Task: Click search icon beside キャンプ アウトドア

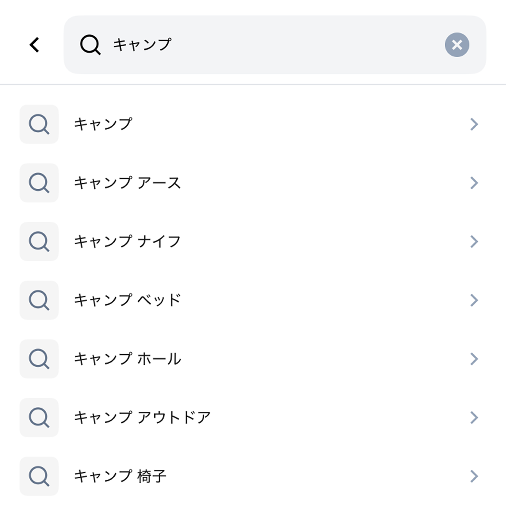Action: [39, 417]
